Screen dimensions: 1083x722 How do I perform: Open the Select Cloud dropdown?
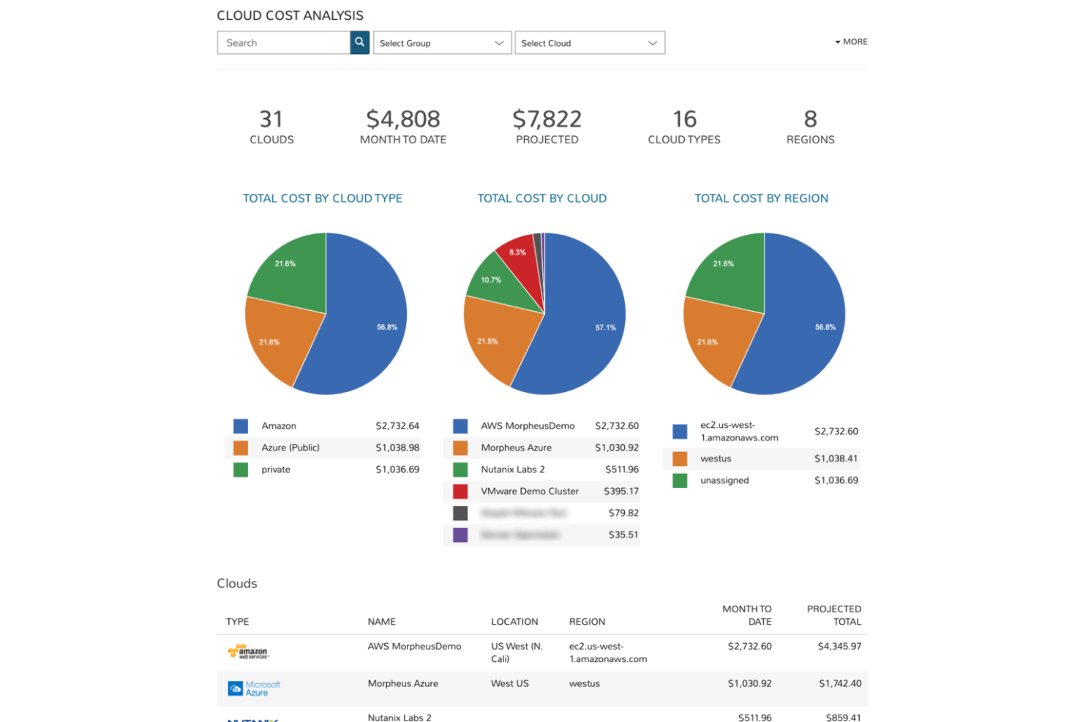tap(590, 42)
